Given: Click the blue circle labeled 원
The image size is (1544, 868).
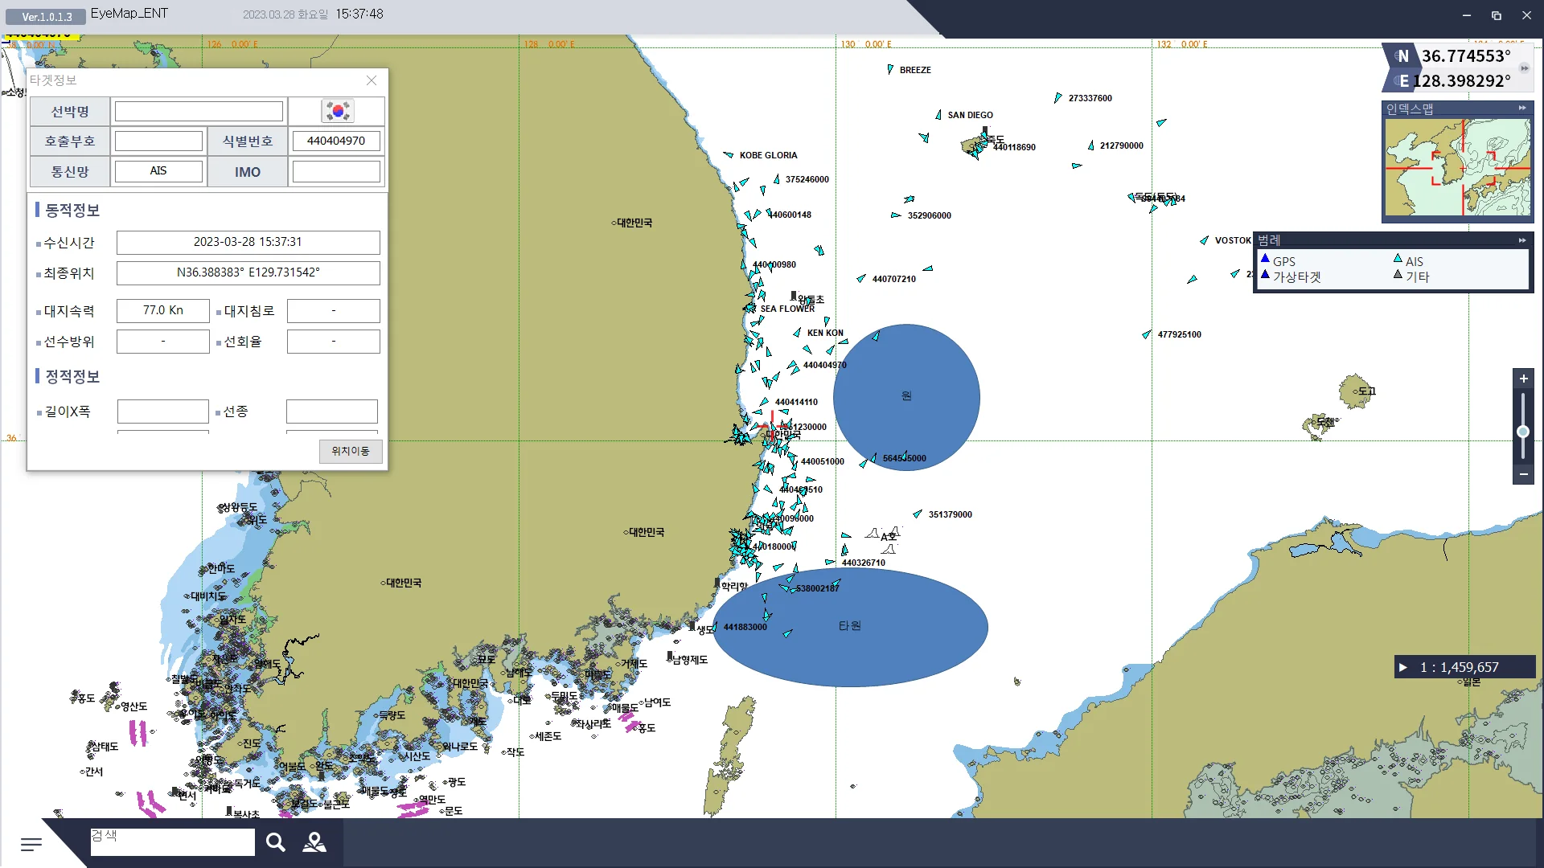Looking at the screenshot, I should 906,397.
